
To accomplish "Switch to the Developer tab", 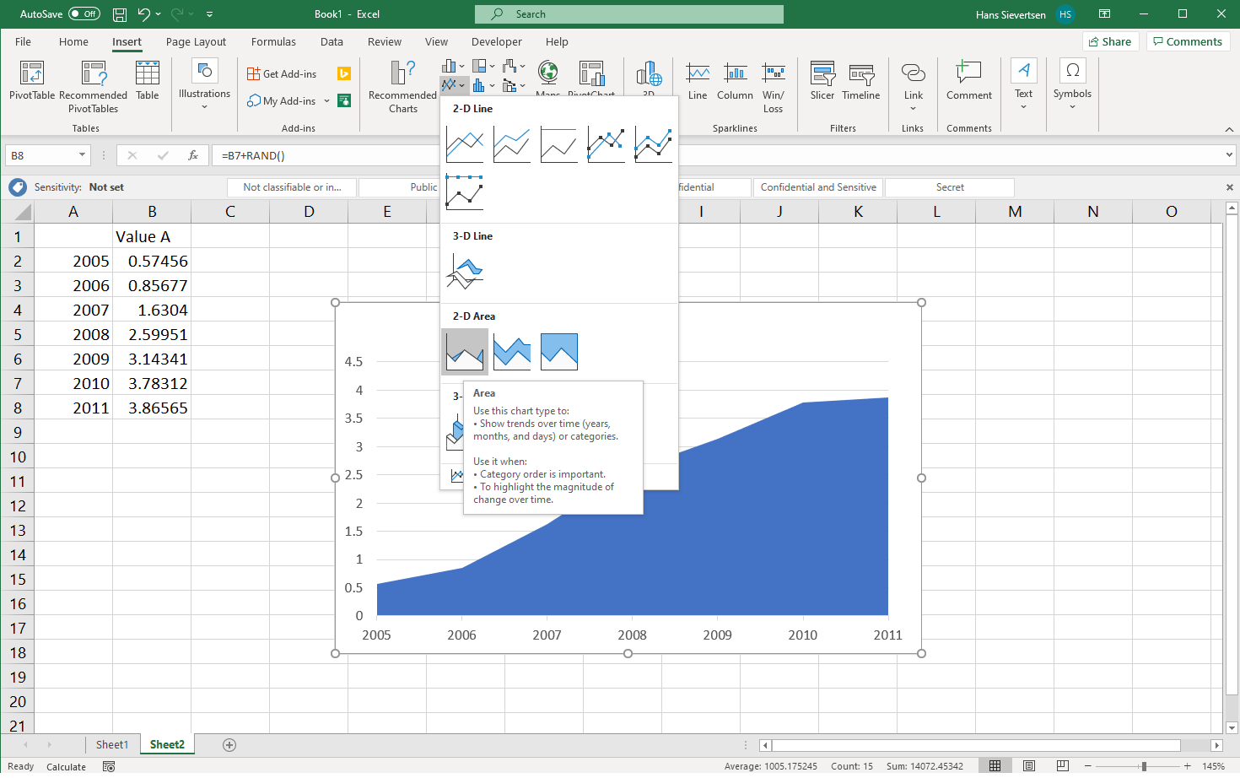I will pyautogui.click(x=497, y=41).
